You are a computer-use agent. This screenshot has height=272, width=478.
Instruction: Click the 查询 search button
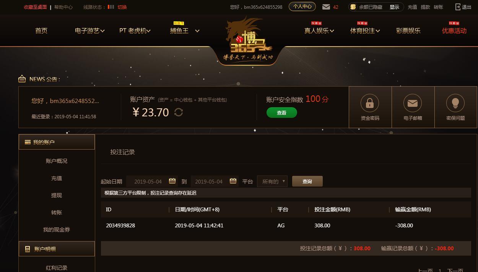[x=307, y=181]
